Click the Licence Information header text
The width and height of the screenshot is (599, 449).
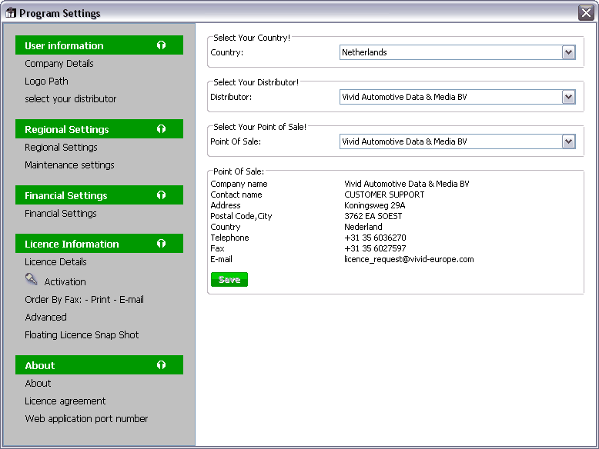coord(72,244)
